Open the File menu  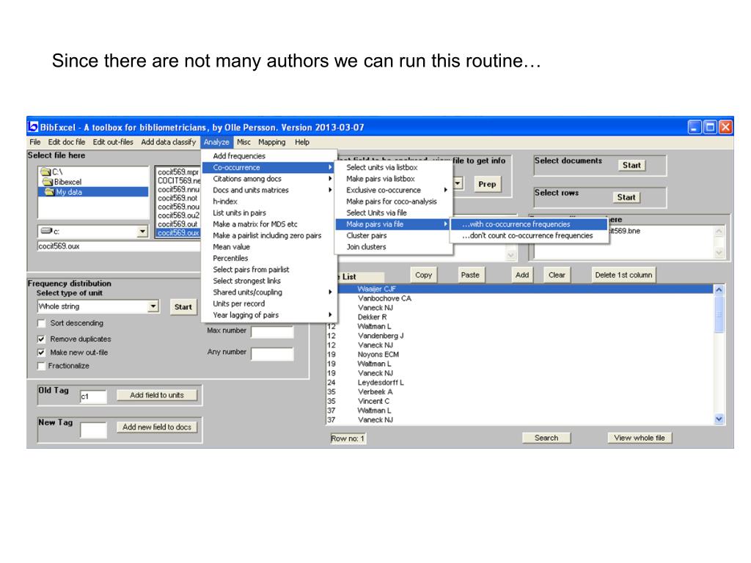pyautogui.click(x=35, y=142)
